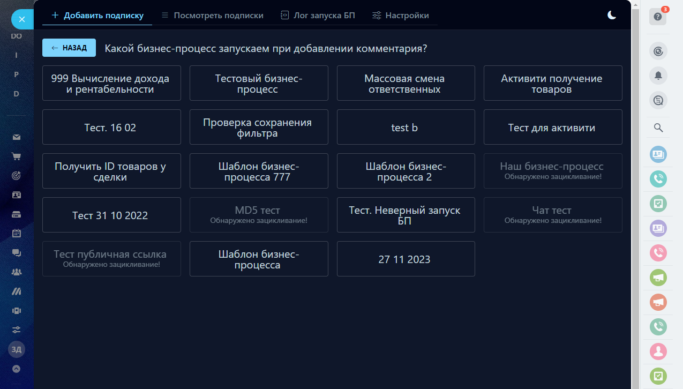Open the blue contact card icon in the right panel
Image resolution: width=683 pixels, height=389 pixels.
tap(658, 155)
